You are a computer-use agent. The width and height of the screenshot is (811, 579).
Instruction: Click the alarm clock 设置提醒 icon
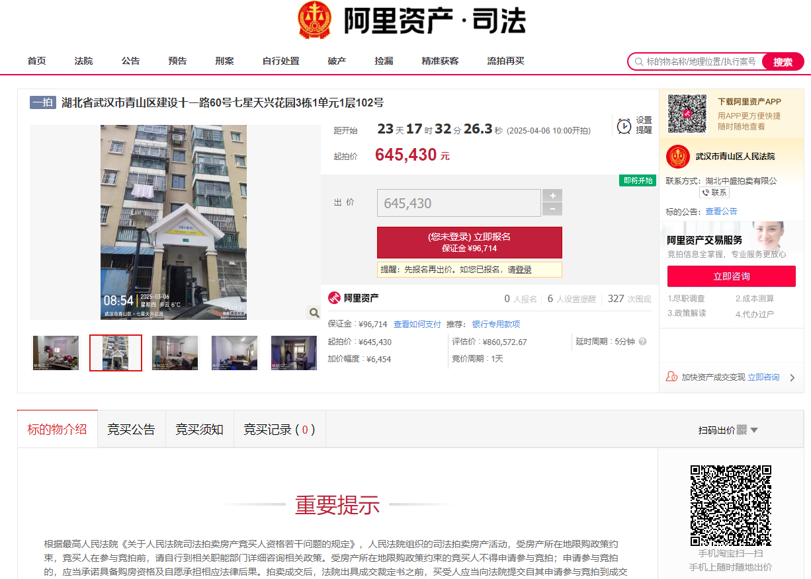click(624, 126)
